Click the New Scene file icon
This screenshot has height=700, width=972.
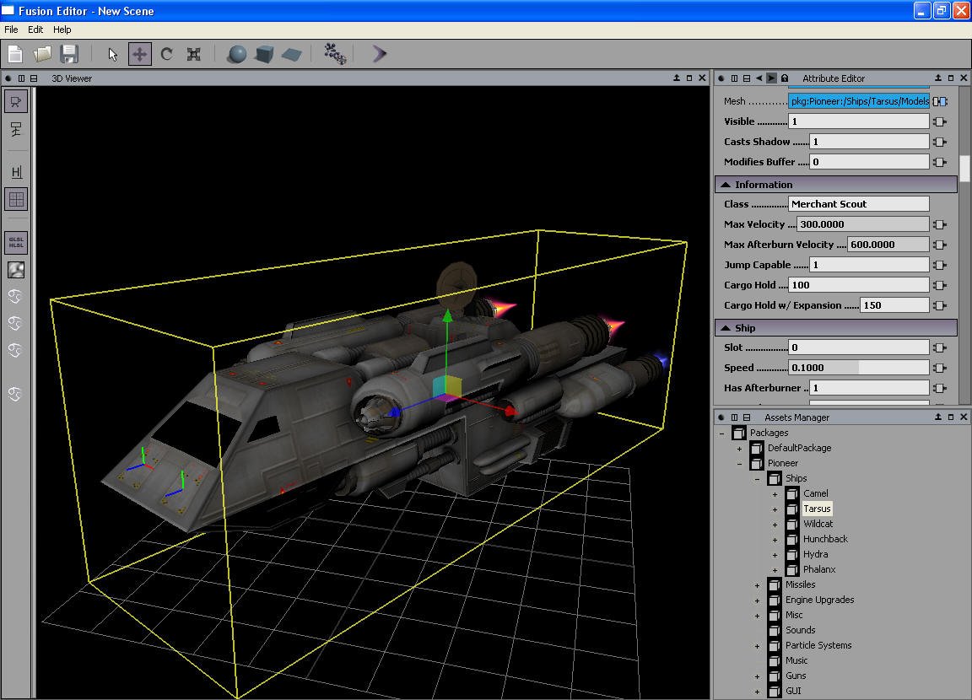(15, 54)
